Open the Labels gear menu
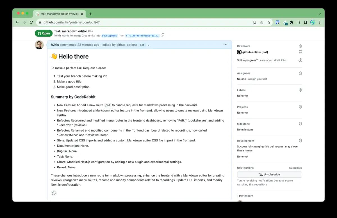Image resolution: width=337 pixels, height=218 pixels. point(300,90)
